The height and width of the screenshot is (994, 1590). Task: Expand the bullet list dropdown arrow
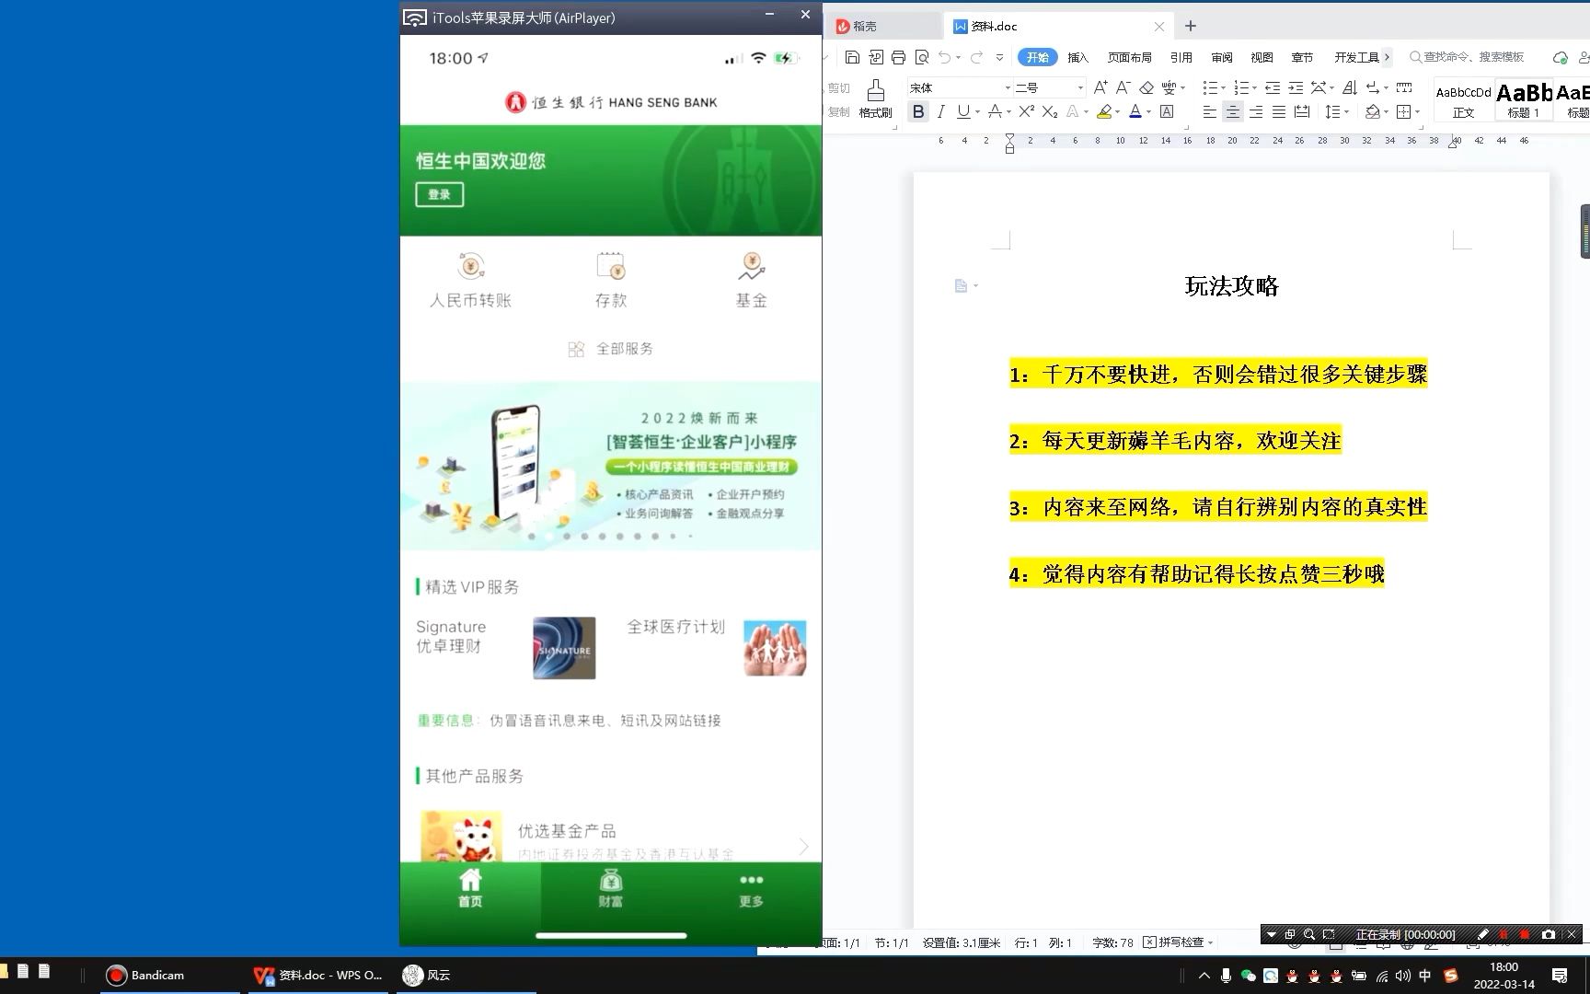[1223, 87]
